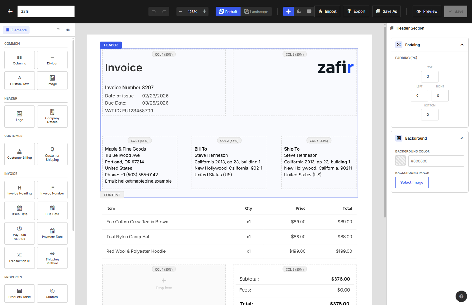Switch to Landscape orientation
The width and height of the screenshot is (472, 305).
(x=256, y=12)
